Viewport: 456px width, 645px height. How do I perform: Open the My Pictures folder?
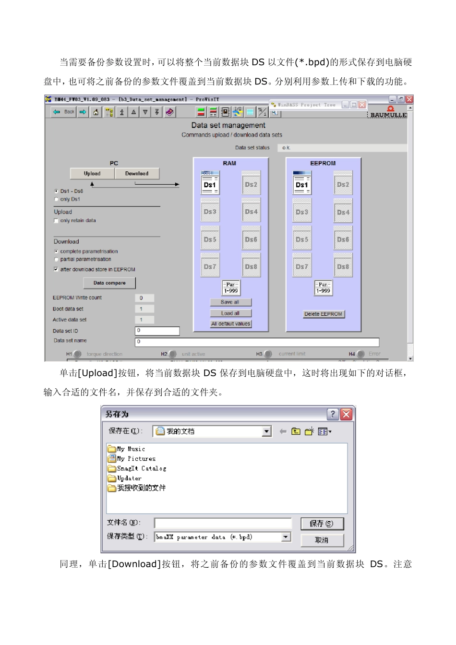click(x=132, y=459)
